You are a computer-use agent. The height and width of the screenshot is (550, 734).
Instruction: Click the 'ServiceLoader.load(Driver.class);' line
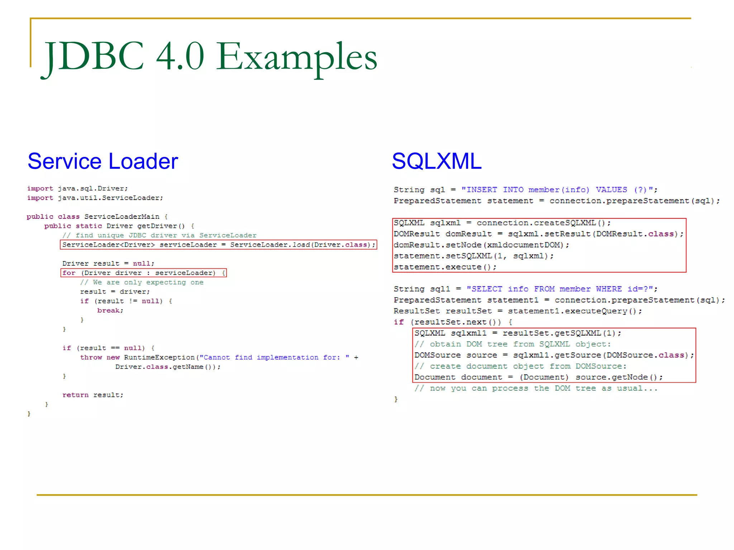(219, 245)
